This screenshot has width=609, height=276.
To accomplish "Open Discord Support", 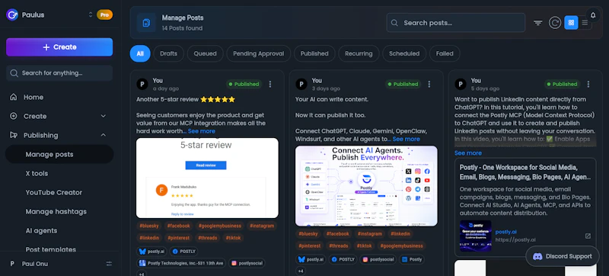I will click(563, 256).
